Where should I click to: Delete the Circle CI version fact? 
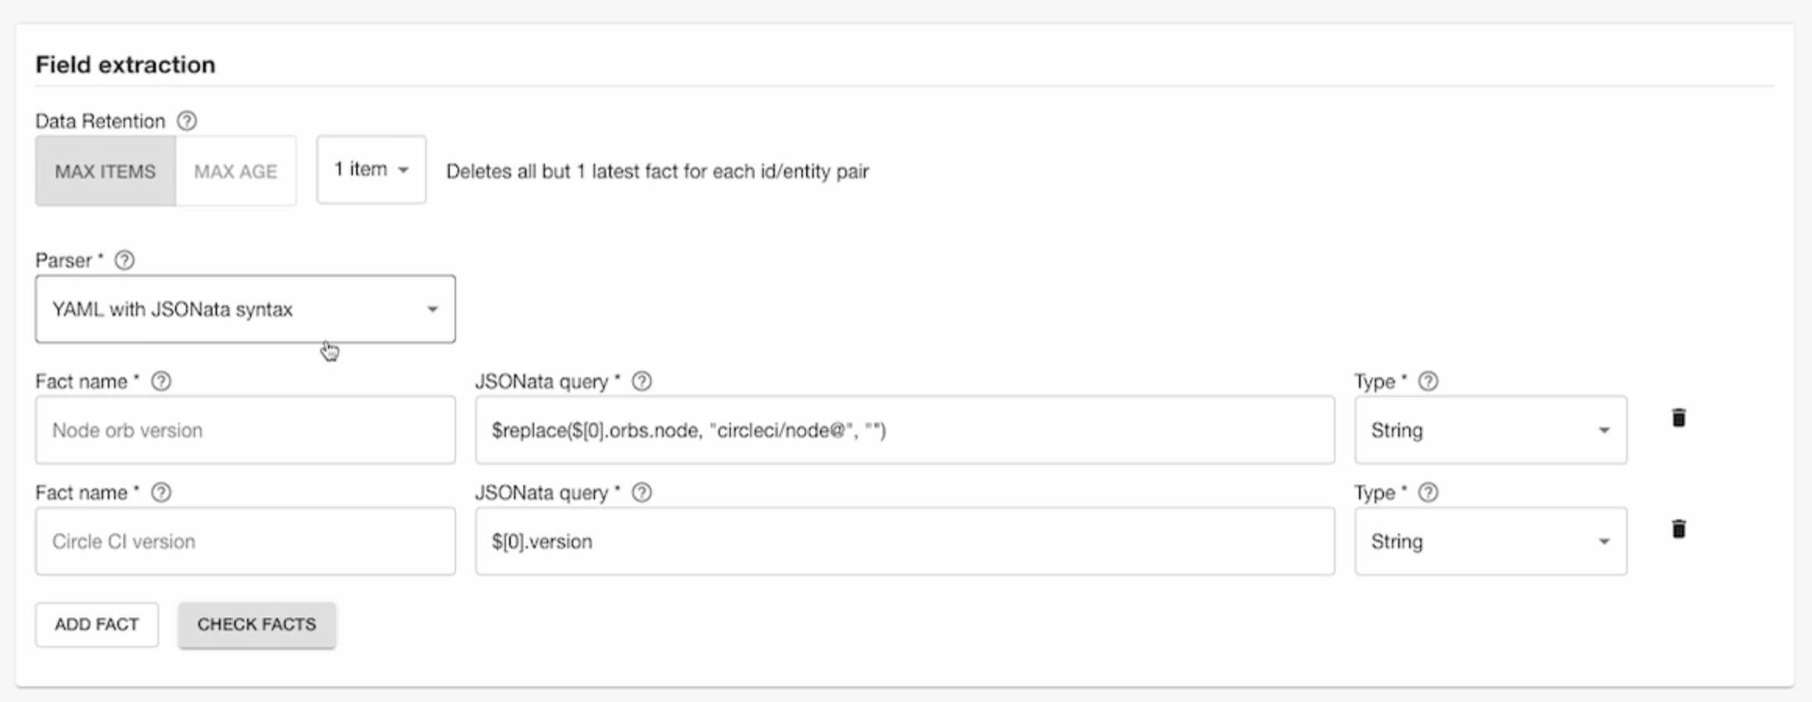1678,529
